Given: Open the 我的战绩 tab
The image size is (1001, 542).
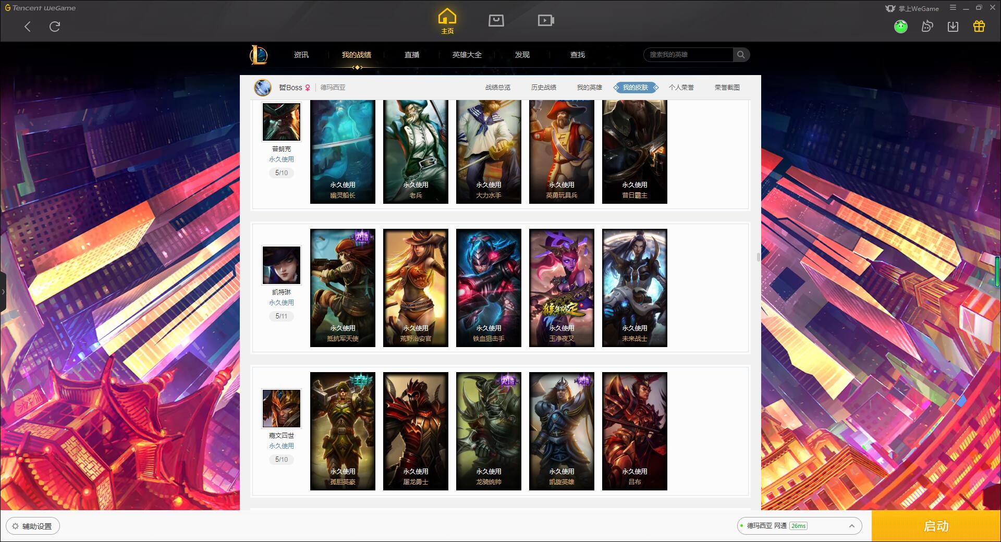Looking at the screenshot, I should click(x=357, y=55).
